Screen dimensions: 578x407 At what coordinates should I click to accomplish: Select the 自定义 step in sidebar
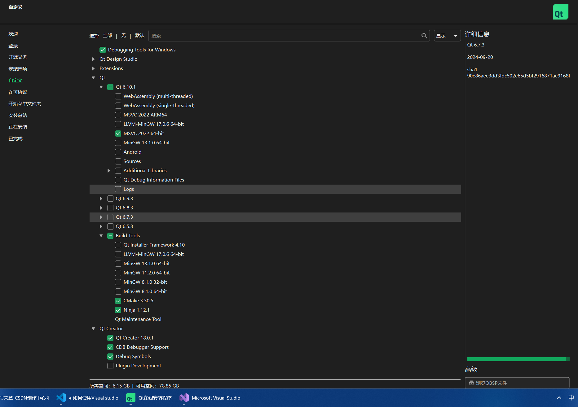coord(15,80)
